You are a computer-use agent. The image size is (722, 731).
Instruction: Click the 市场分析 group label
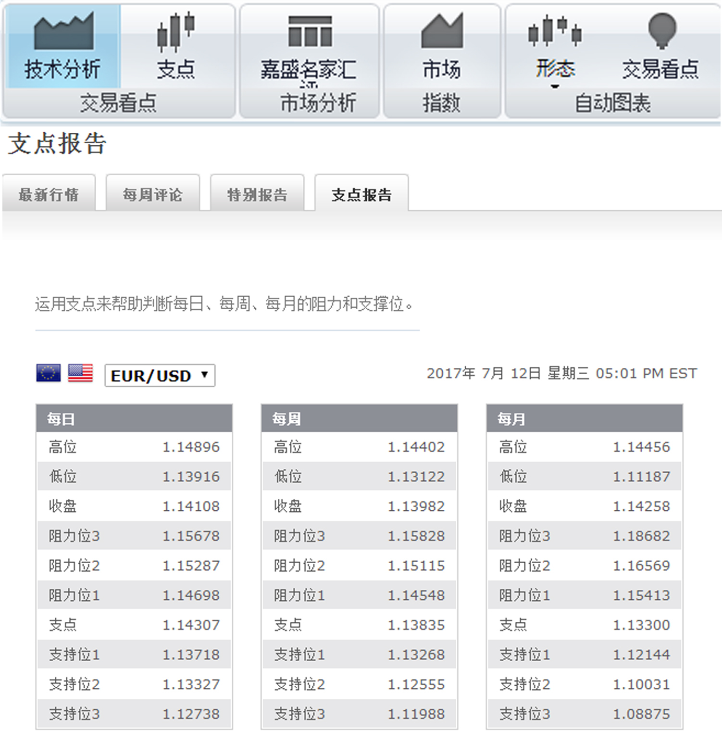(x=318, y=103)
